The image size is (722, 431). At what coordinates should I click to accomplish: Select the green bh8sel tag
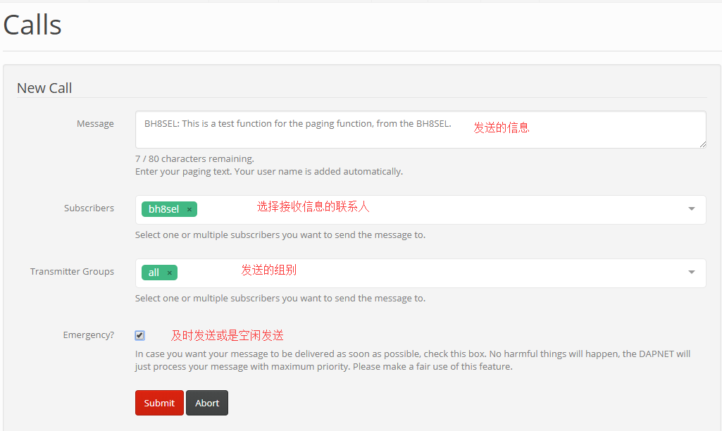coord(163,209)
